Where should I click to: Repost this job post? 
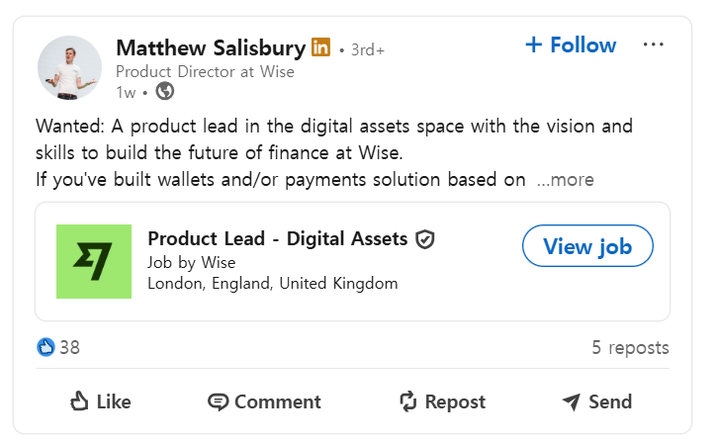(x=441, y=401)
